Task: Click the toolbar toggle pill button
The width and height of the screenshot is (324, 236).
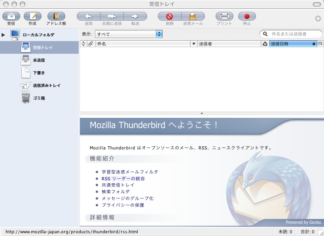Action: point(317,4)
